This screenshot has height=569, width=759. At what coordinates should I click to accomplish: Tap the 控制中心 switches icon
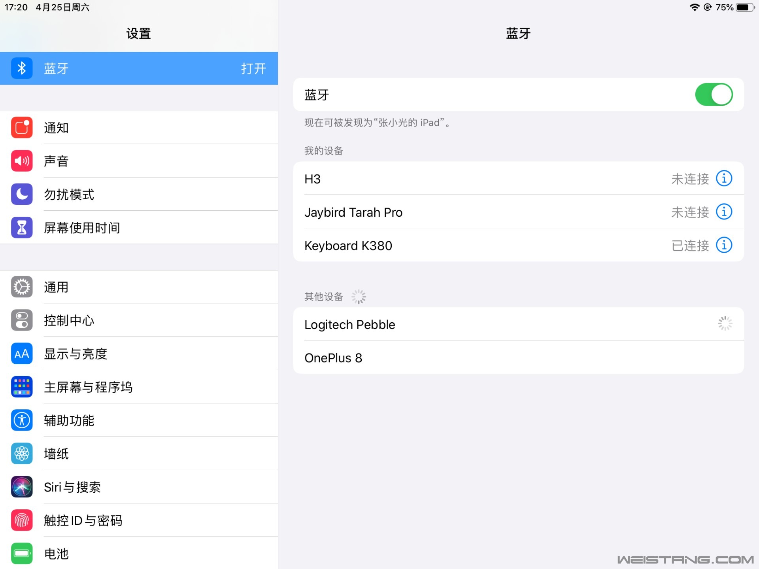coord(22,320)
